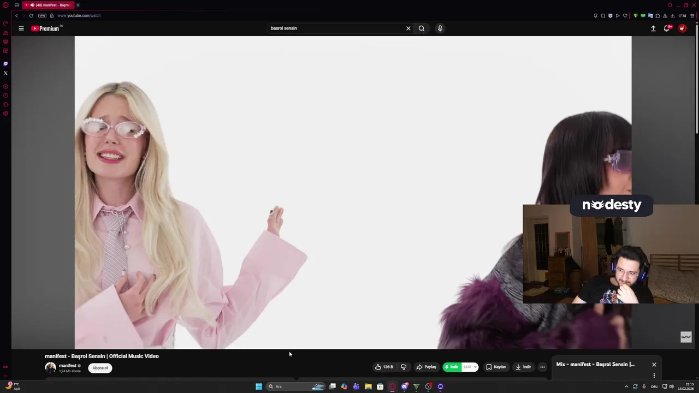Open bookmarks heart in address bar

625,15
